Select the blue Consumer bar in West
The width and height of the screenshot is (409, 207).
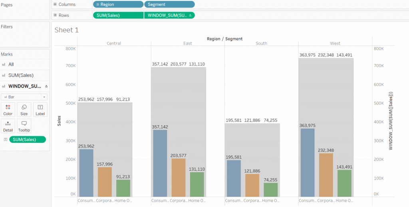click(308, 162)
